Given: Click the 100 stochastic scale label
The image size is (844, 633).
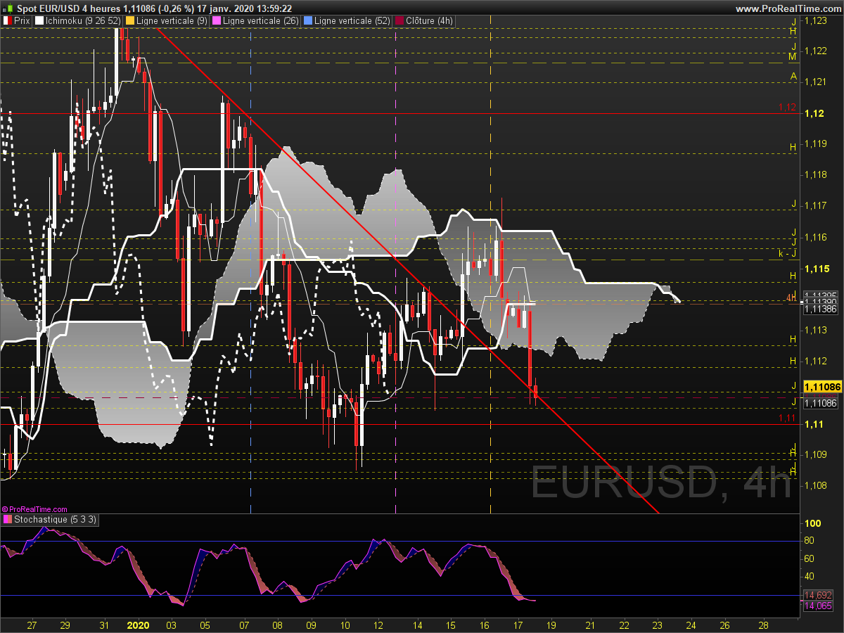Looking at the screenshot, I should click(813, 524).
